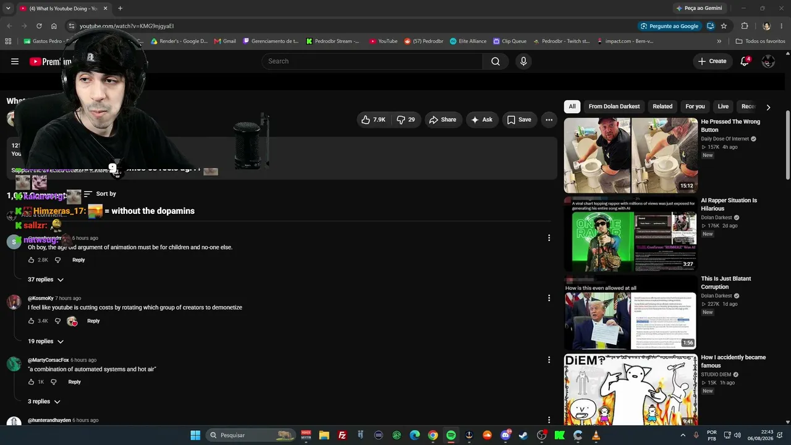
Task: Open He Pressed The Wrong Button thumbnail
Action: (631, 155)
